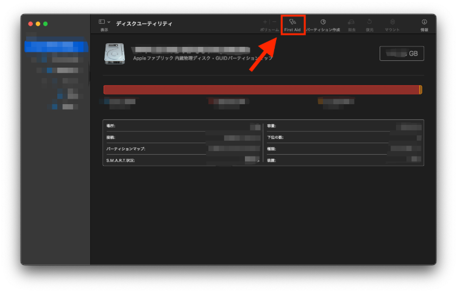Click the internal hard disk drive icon
457x293 pixels.
115,53
